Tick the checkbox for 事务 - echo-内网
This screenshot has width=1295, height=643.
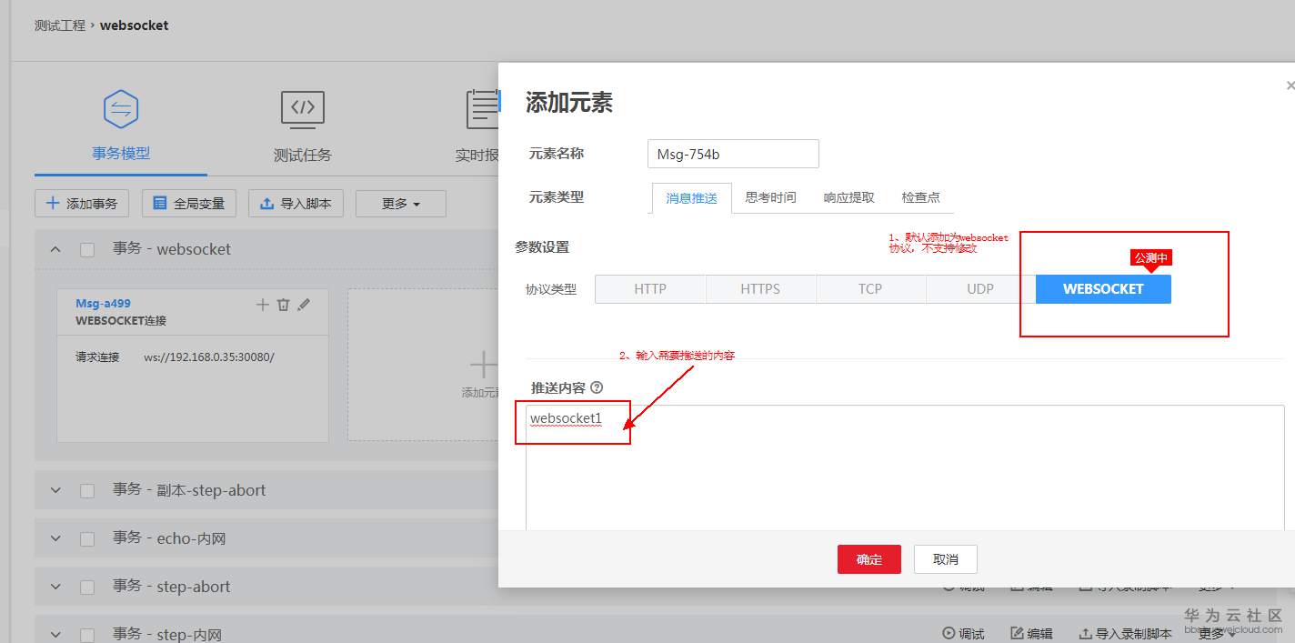[87, 539]
